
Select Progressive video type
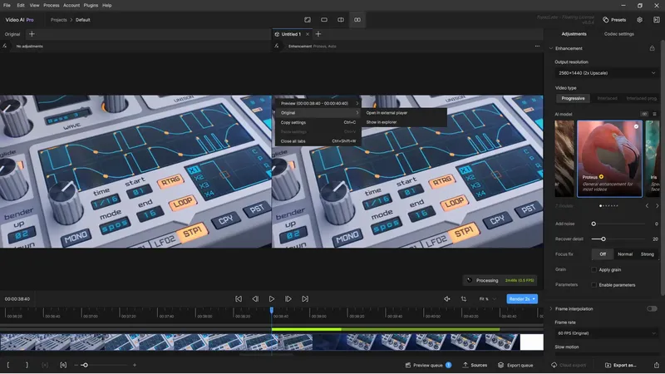(573, 98)
